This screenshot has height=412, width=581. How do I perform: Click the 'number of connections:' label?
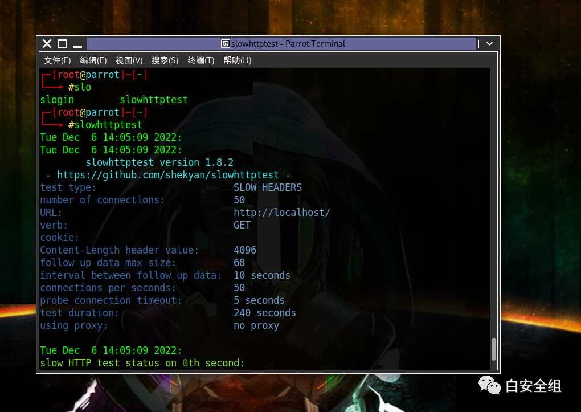coord(103,200)
